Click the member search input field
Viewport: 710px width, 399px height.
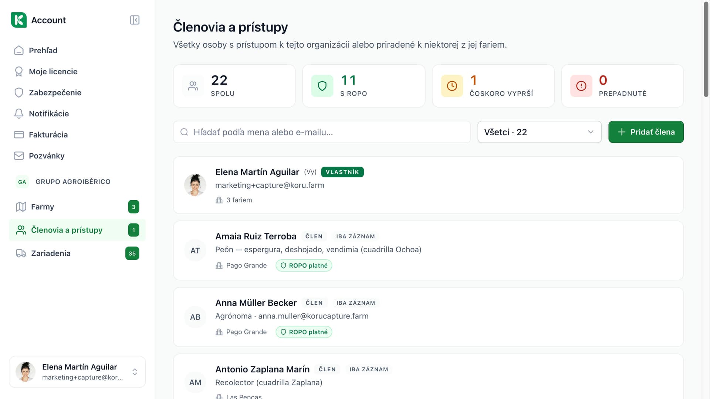click(x=322, y=132)
